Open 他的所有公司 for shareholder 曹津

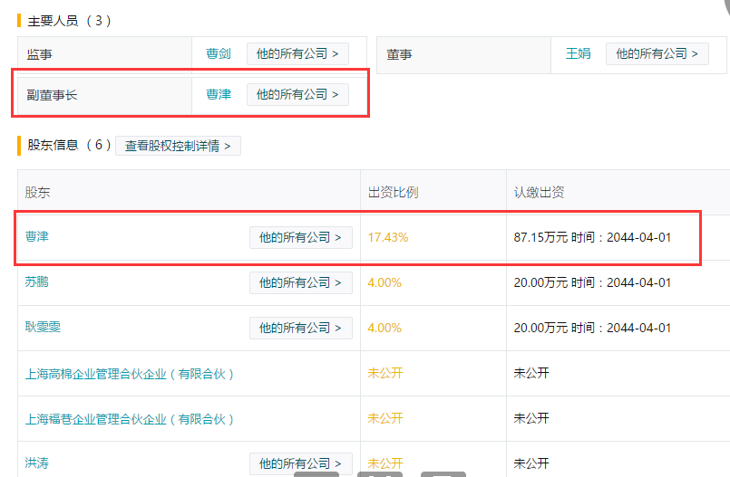[x=300, y=238]
